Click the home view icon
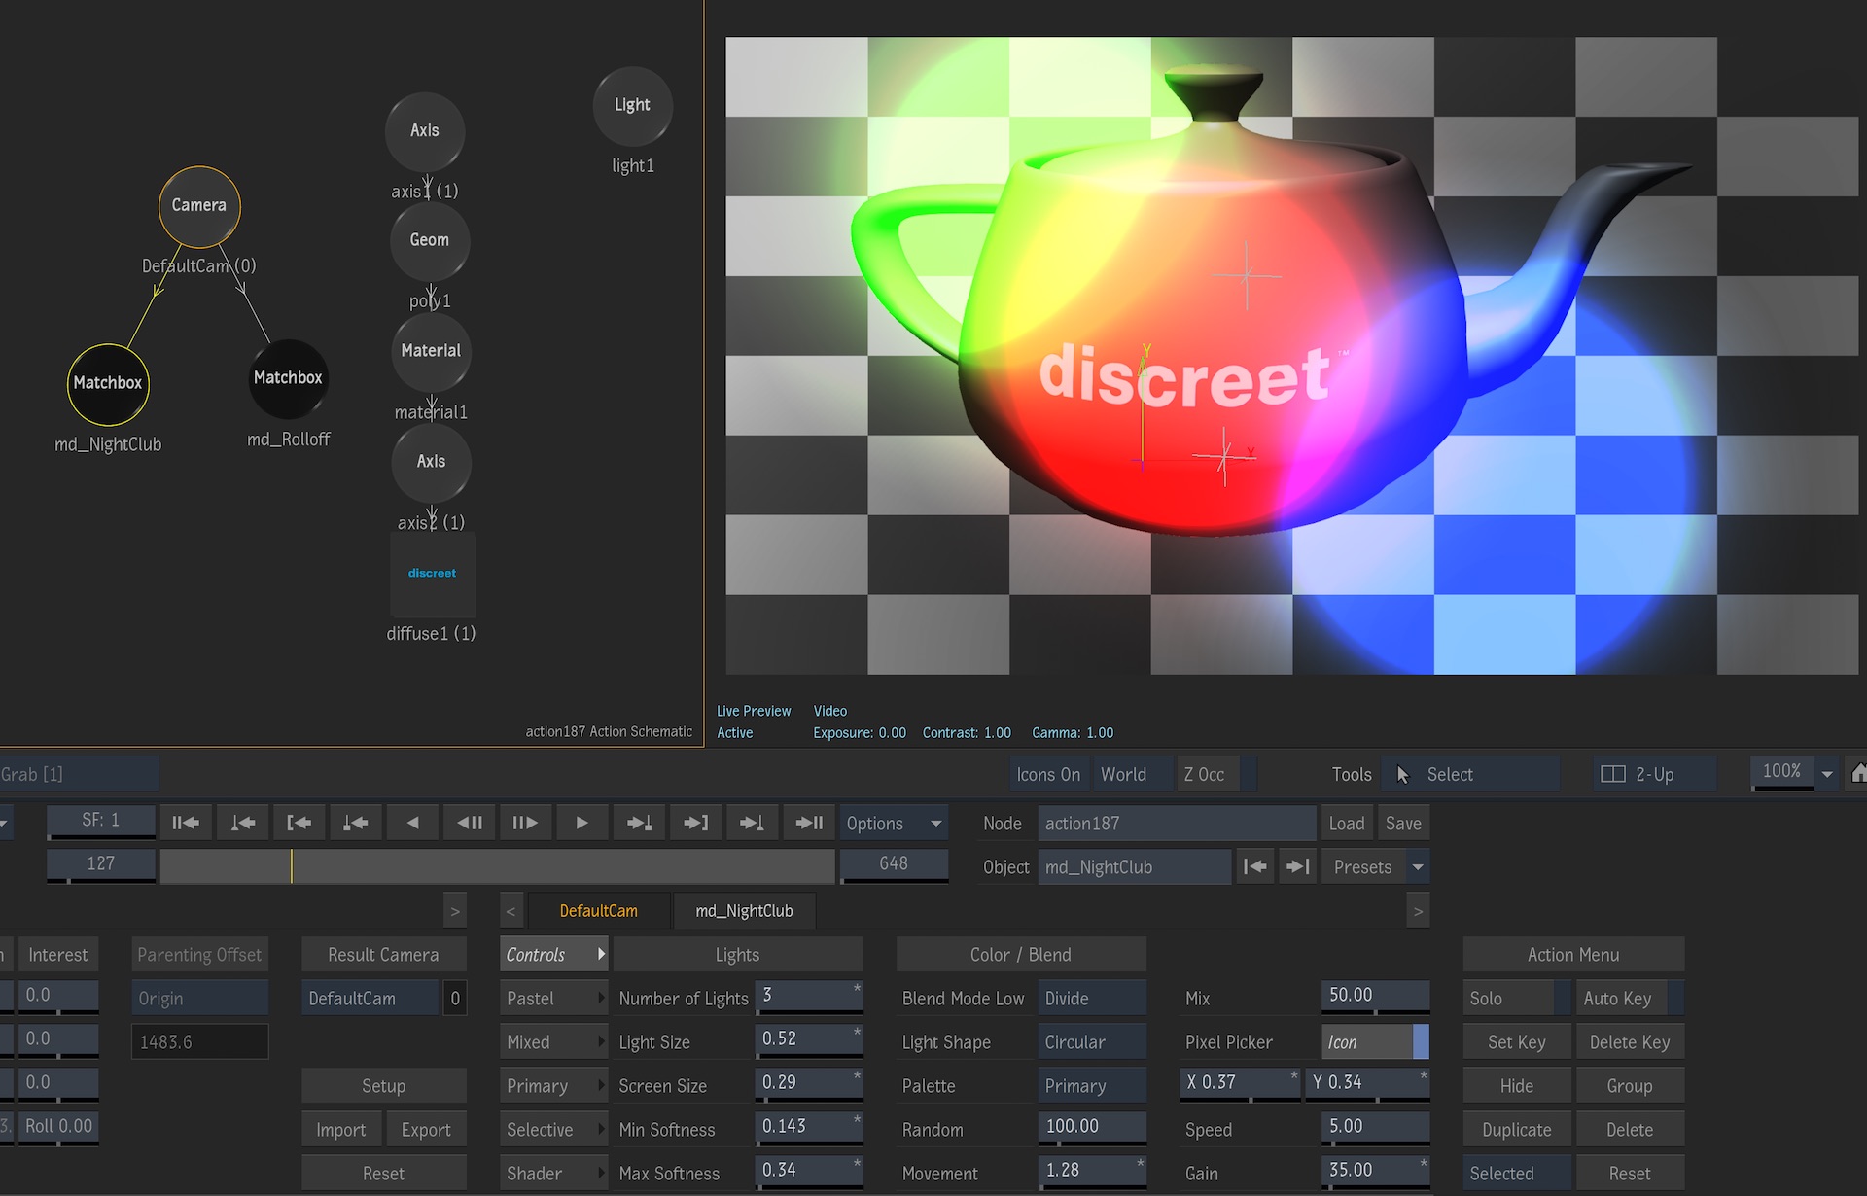The image size is (1867, 1196). tap(1858, 774)
